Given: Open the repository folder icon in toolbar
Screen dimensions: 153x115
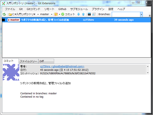Looking at the screenshot, I should coord(10,14).
